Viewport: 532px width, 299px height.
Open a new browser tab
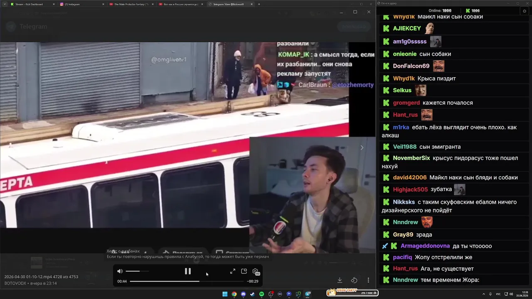(x=259, y=4)
